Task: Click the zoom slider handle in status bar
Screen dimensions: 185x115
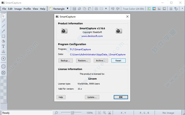Action: tap(72, 113)
